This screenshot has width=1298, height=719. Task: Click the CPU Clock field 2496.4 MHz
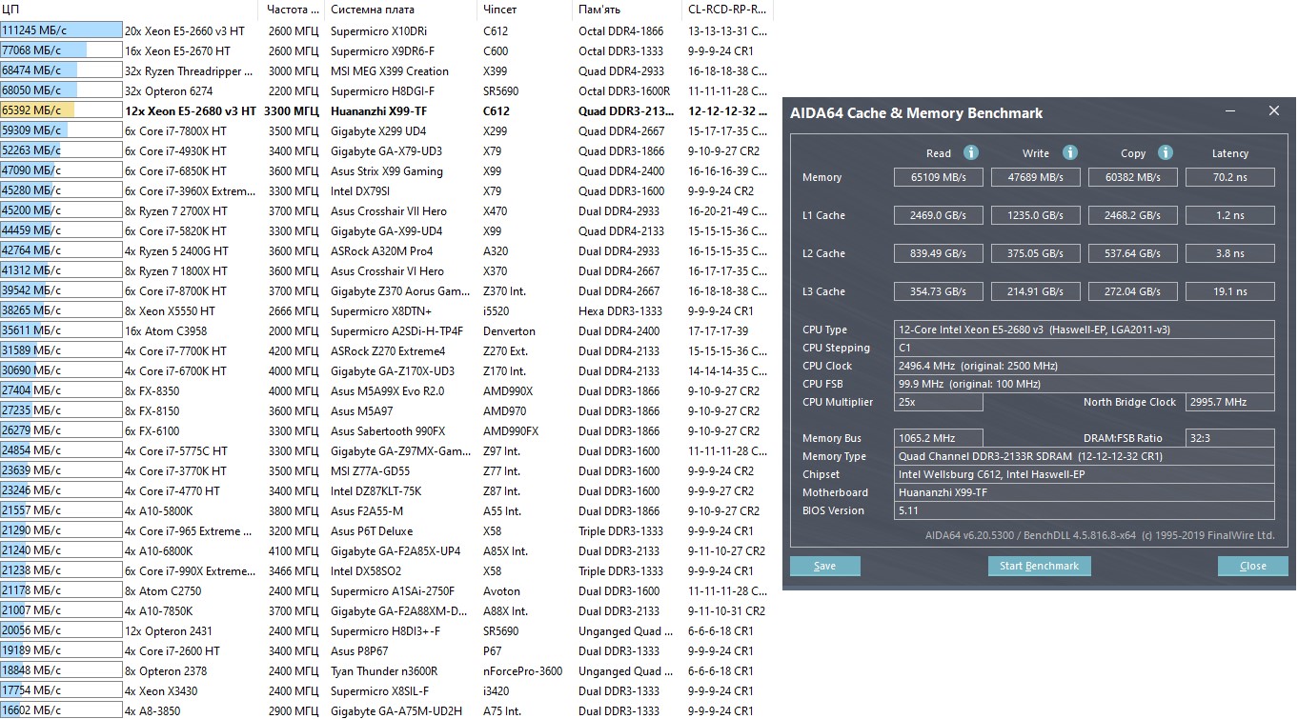[x=1085, y=366]
